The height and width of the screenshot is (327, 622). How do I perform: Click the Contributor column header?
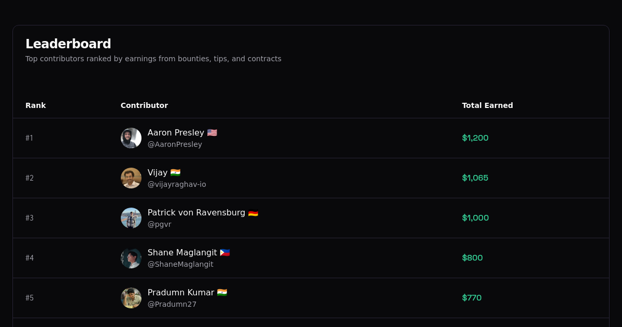pyautogui.click(x=144, y=105)
